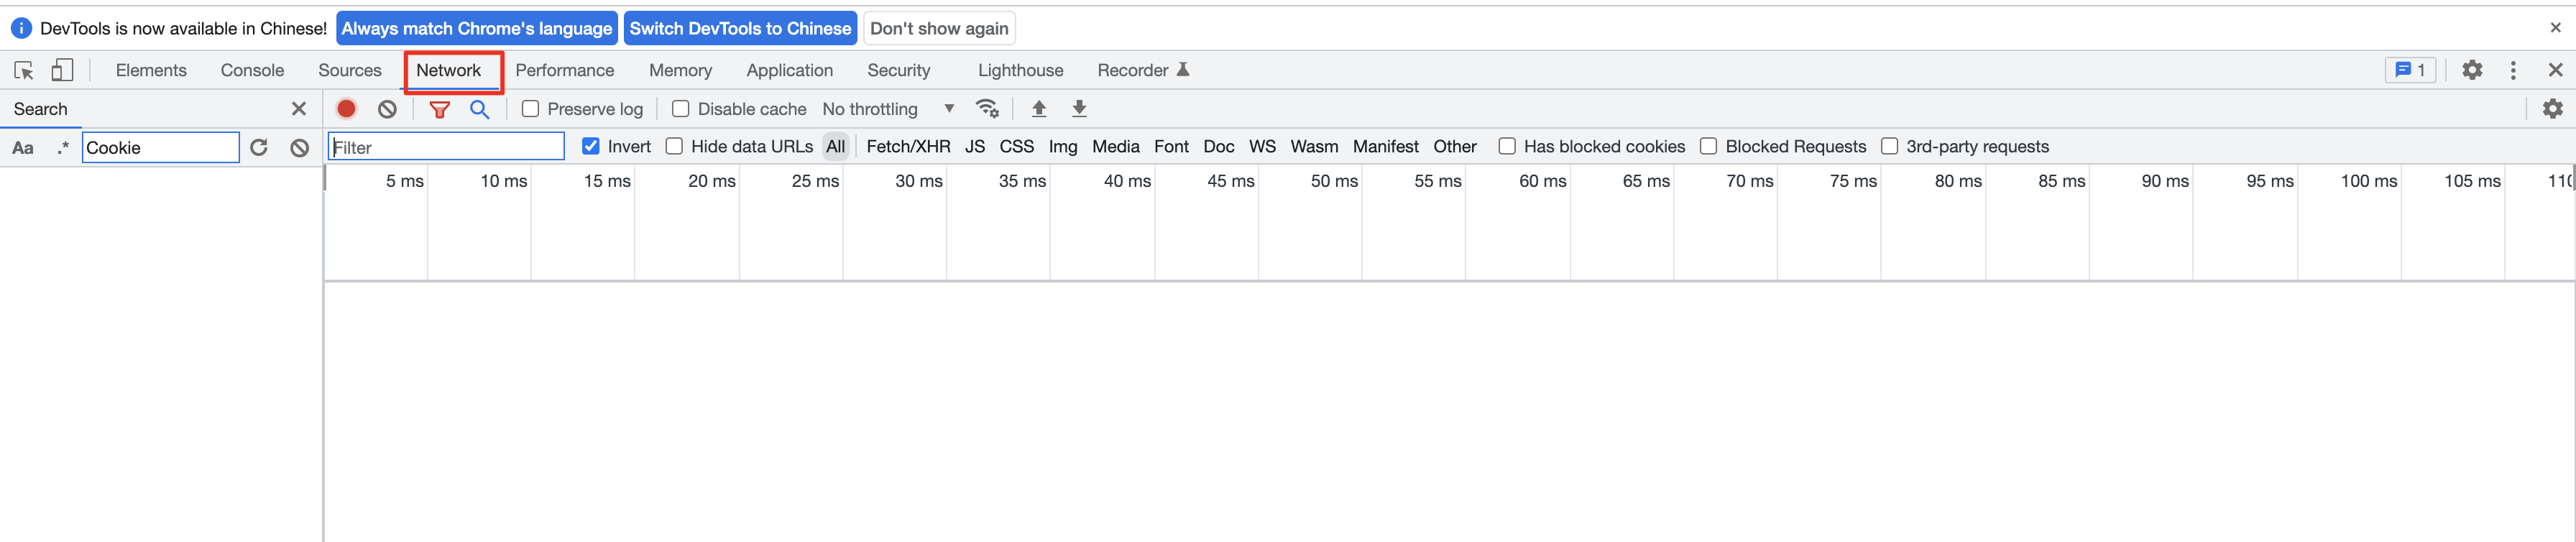
Task: Switch to the Performance tab
Action: point(565,70)
